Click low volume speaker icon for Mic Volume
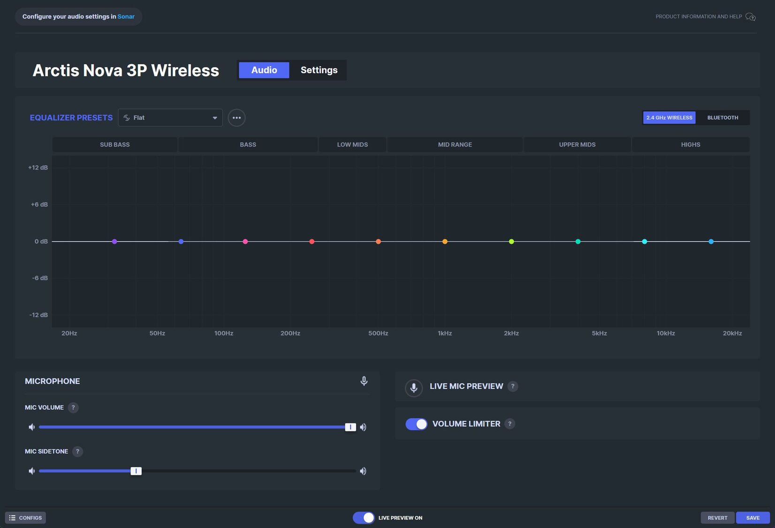 (x=31, y=427)
